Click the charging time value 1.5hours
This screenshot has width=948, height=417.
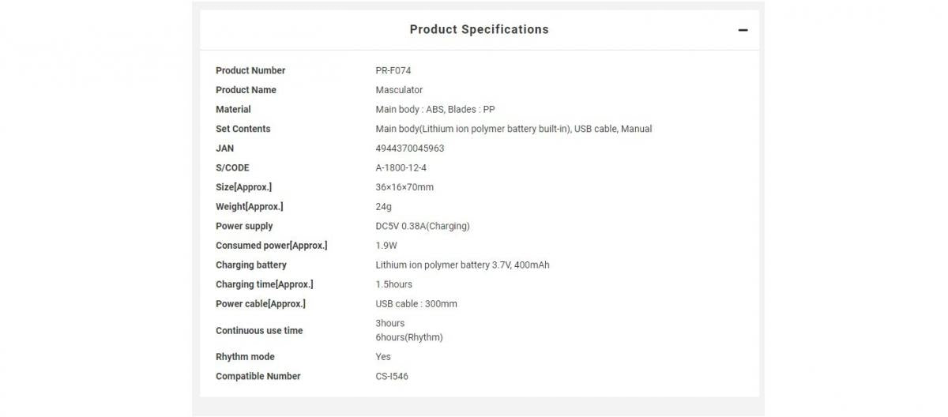(393, 284)
